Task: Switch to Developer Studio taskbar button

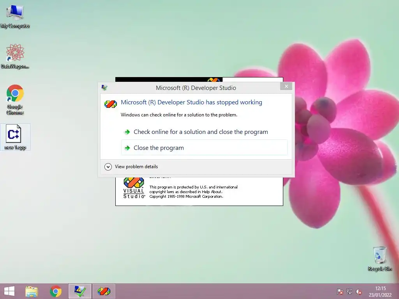Action: click(104, 291)
